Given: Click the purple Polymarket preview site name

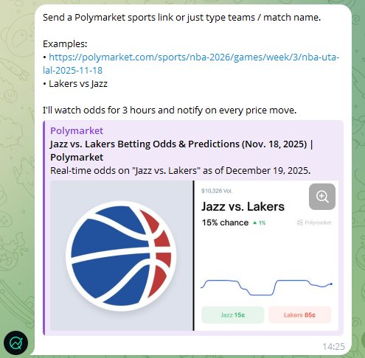Looking at the screenshot, I should pos(77,130).
